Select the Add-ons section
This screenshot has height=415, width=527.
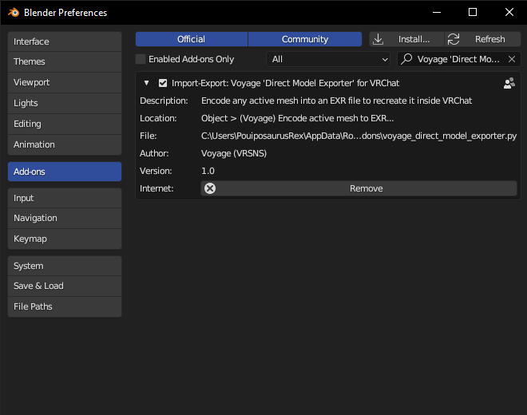click(65, 172)
